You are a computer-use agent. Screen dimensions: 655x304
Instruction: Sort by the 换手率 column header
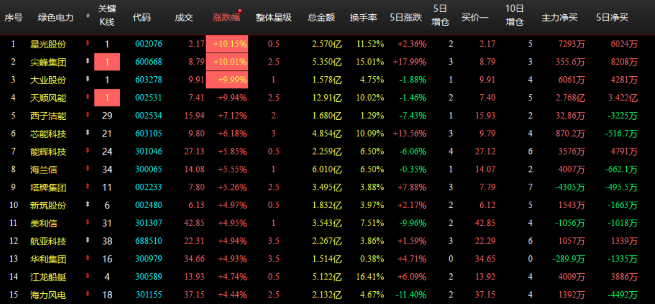pyautogui.click(x=363, y=17)
